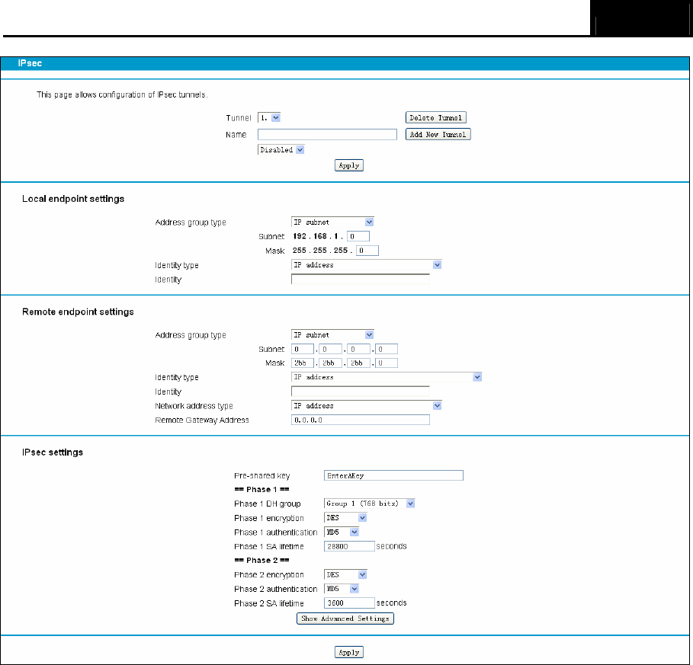Click the Local Subnet last octet field
The image size is (693, 665).
click(358, 236)
